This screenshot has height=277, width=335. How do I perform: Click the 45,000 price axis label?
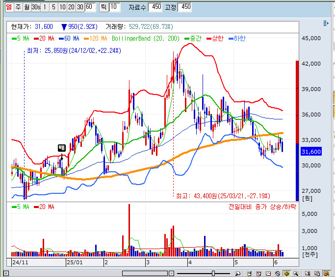[x=311, y=38]
